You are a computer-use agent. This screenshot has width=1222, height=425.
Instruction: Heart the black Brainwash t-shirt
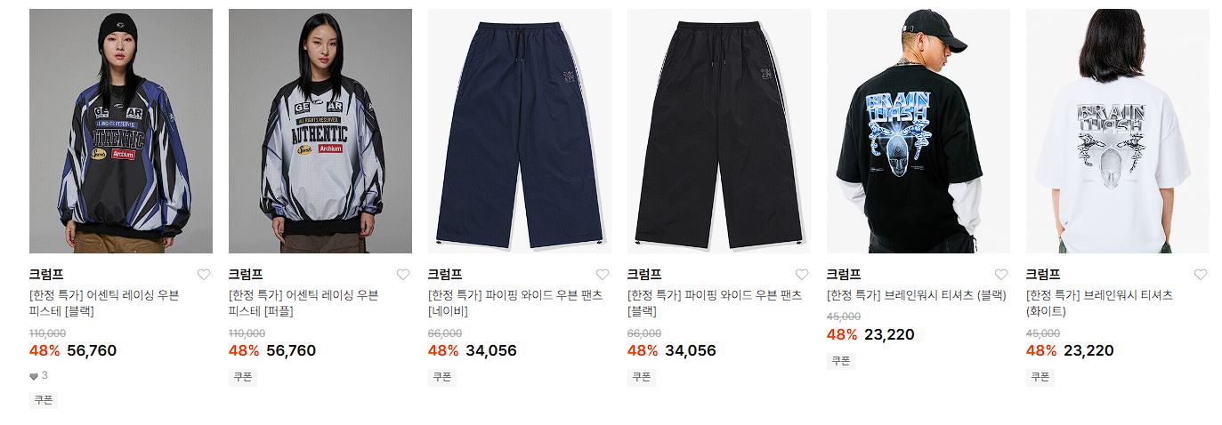(1001, 275)
